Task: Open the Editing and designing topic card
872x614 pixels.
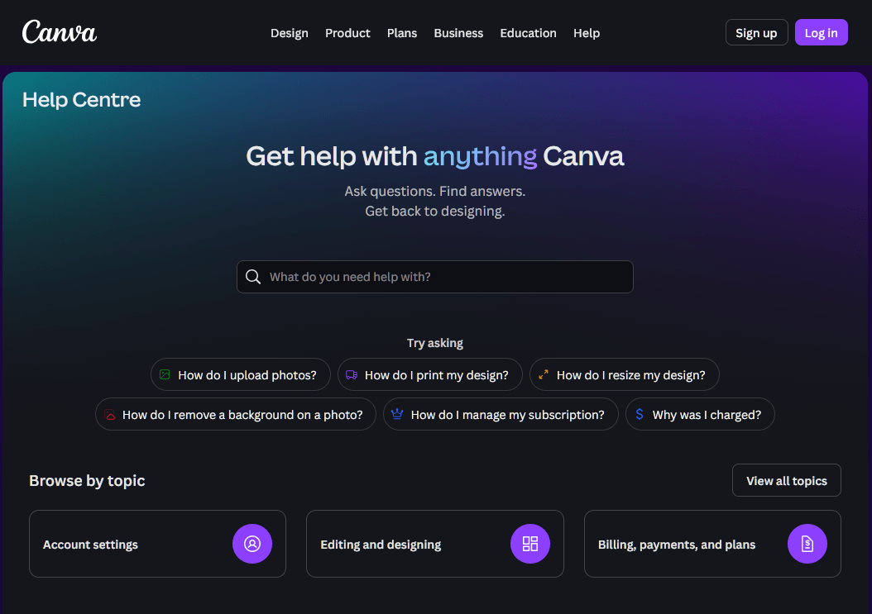Action: [x=435, y=544]
